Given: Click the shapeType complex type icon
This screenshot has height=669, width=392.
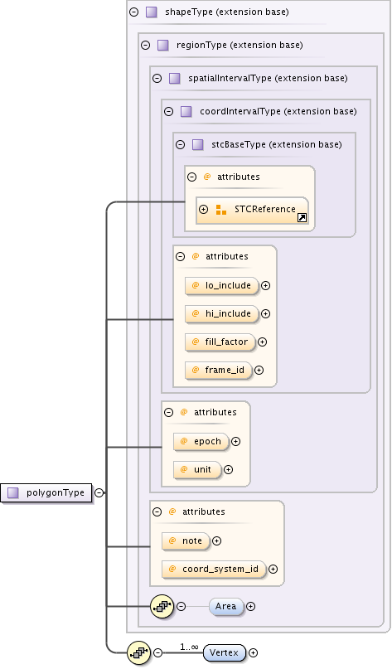Looking at the screenshot, I should 152,12.
